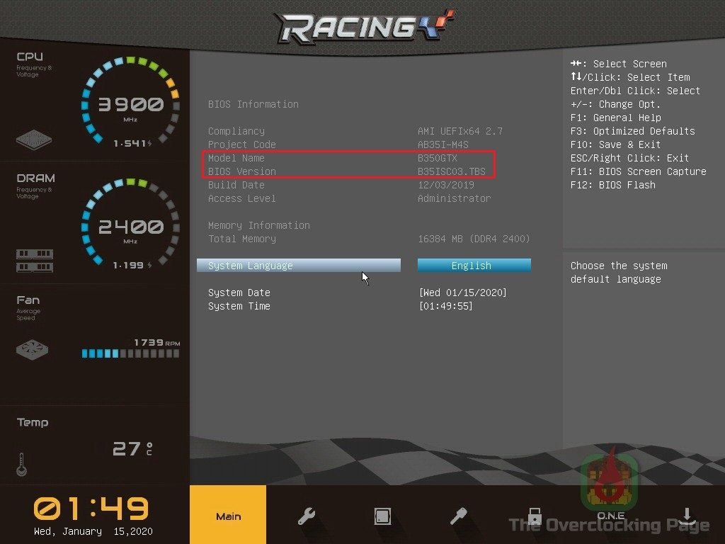The height and width of the screenshot is (544, 725).
Task: Click the Model Name entry B350GTX
Action: 439,158
